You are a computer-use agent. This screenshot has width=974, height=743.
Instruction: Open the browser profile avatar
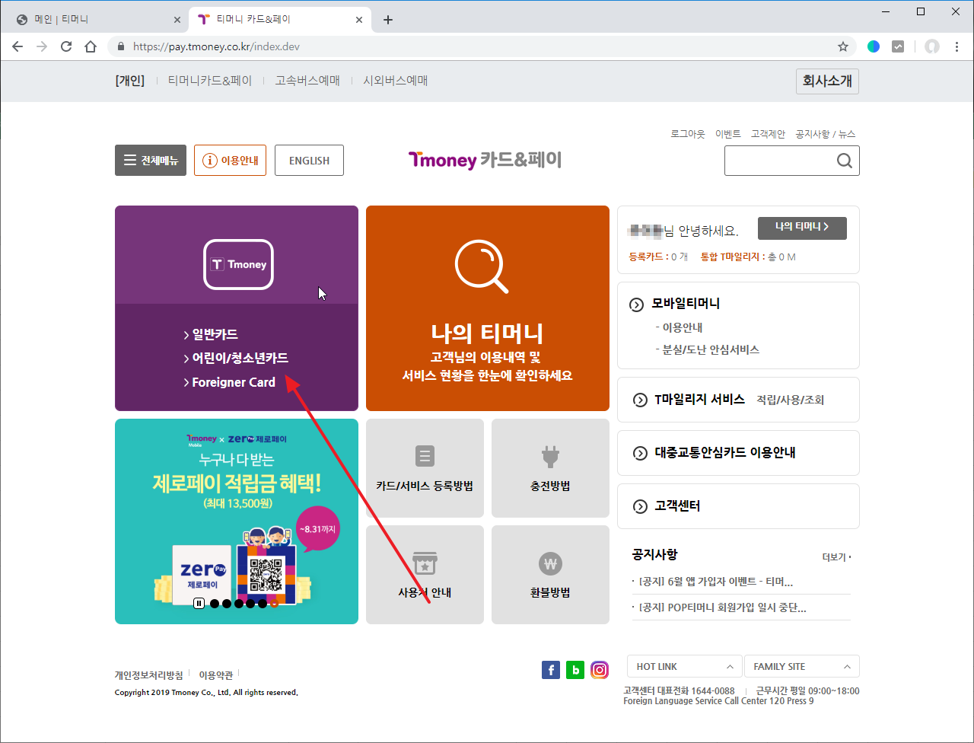[x=932, y=46]
